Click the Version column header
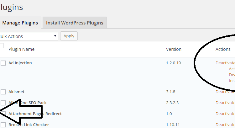Viewport: 235px width, 128px height. 174,49
